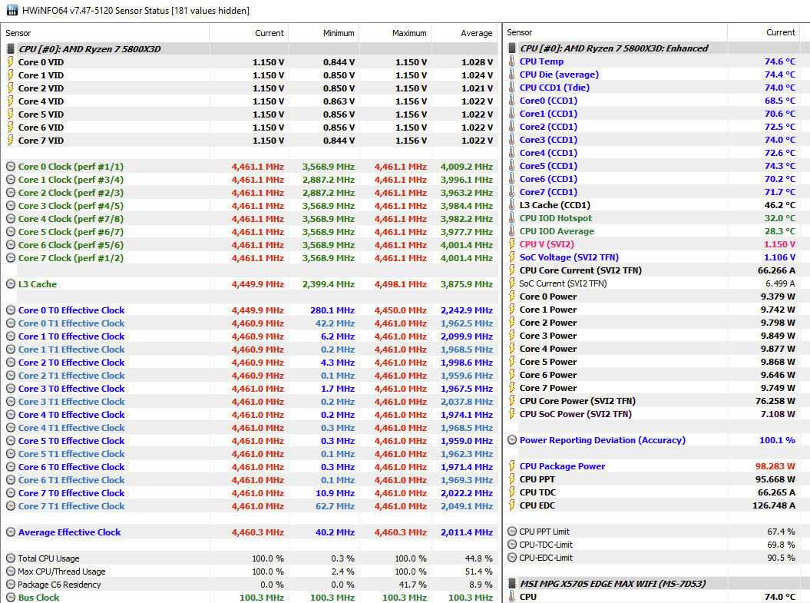Click the chip icon beside the Enhanced CPU group
810x603 pixels.
point(512,48)
